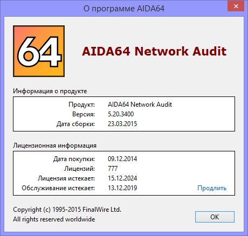Click the product value AIDA64 Network Audit
Screen dimensions: 248x236
(140, 105)
